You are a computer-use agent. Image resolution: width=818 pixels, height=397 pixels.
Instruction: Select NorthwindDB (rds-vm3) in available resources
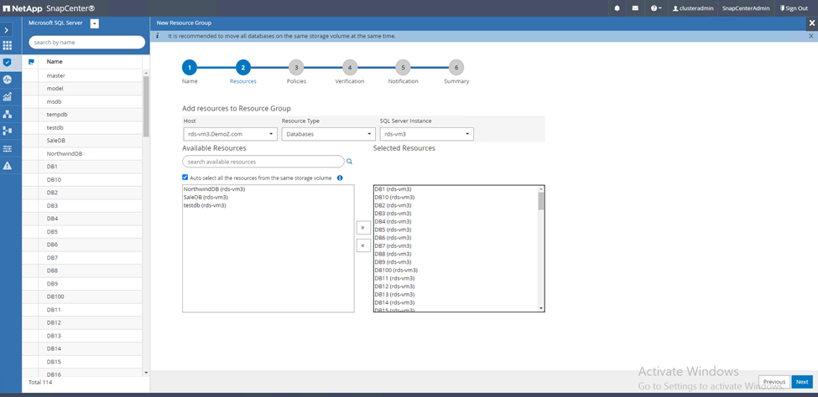tap(215, 189)
